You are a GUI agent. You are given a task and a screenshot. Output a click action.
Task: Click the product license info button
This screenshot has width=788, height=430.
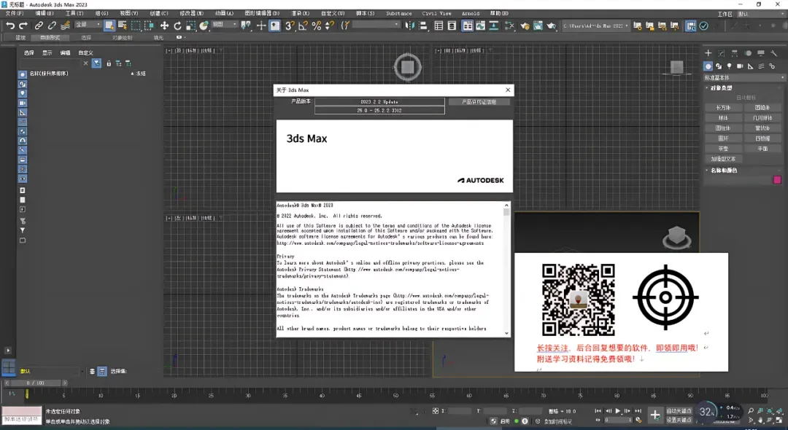[x=479, y=102]
